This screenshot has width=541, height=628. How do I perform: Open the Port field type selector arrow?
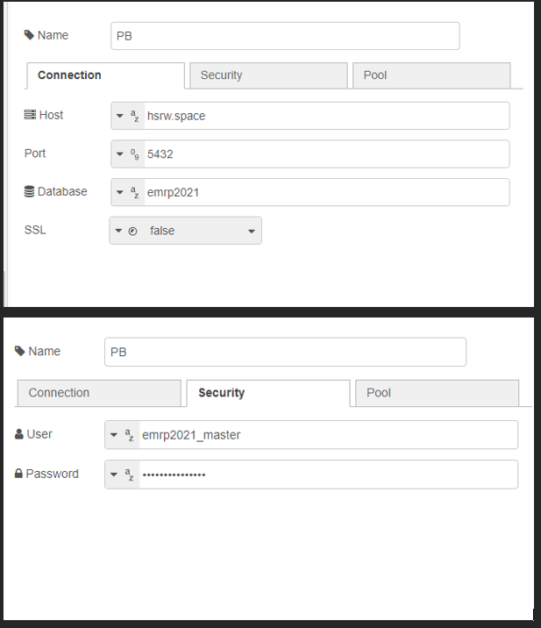pyautogui.click(x=120, y=154)
